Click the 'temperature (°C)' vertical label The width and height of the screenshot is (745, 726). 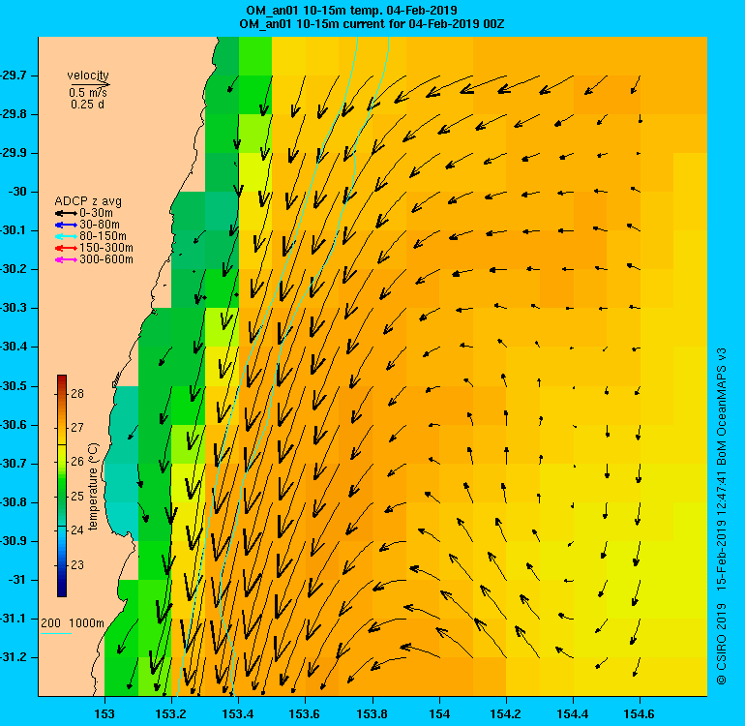click(93, 487)
